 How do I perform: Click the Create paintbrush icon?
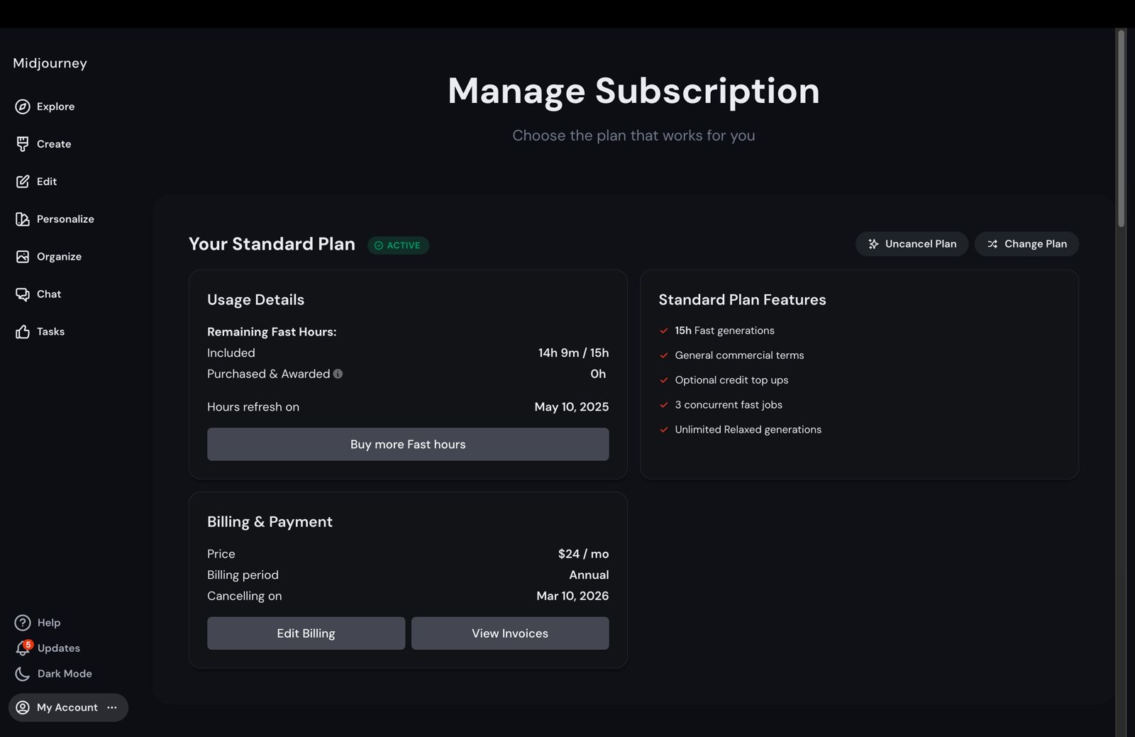23,144
